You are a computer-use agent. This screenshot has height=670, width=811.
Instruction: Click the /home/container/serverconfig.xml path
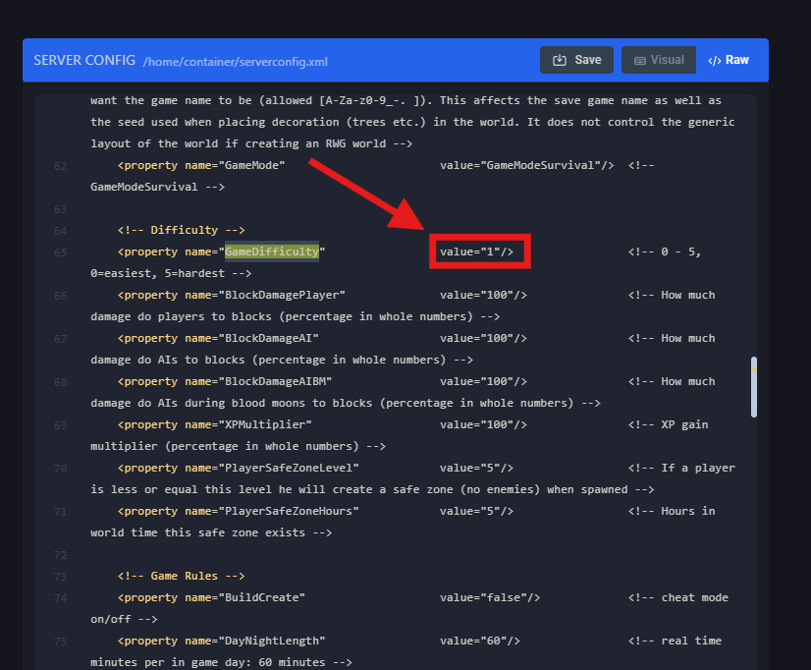click(236, 62)
